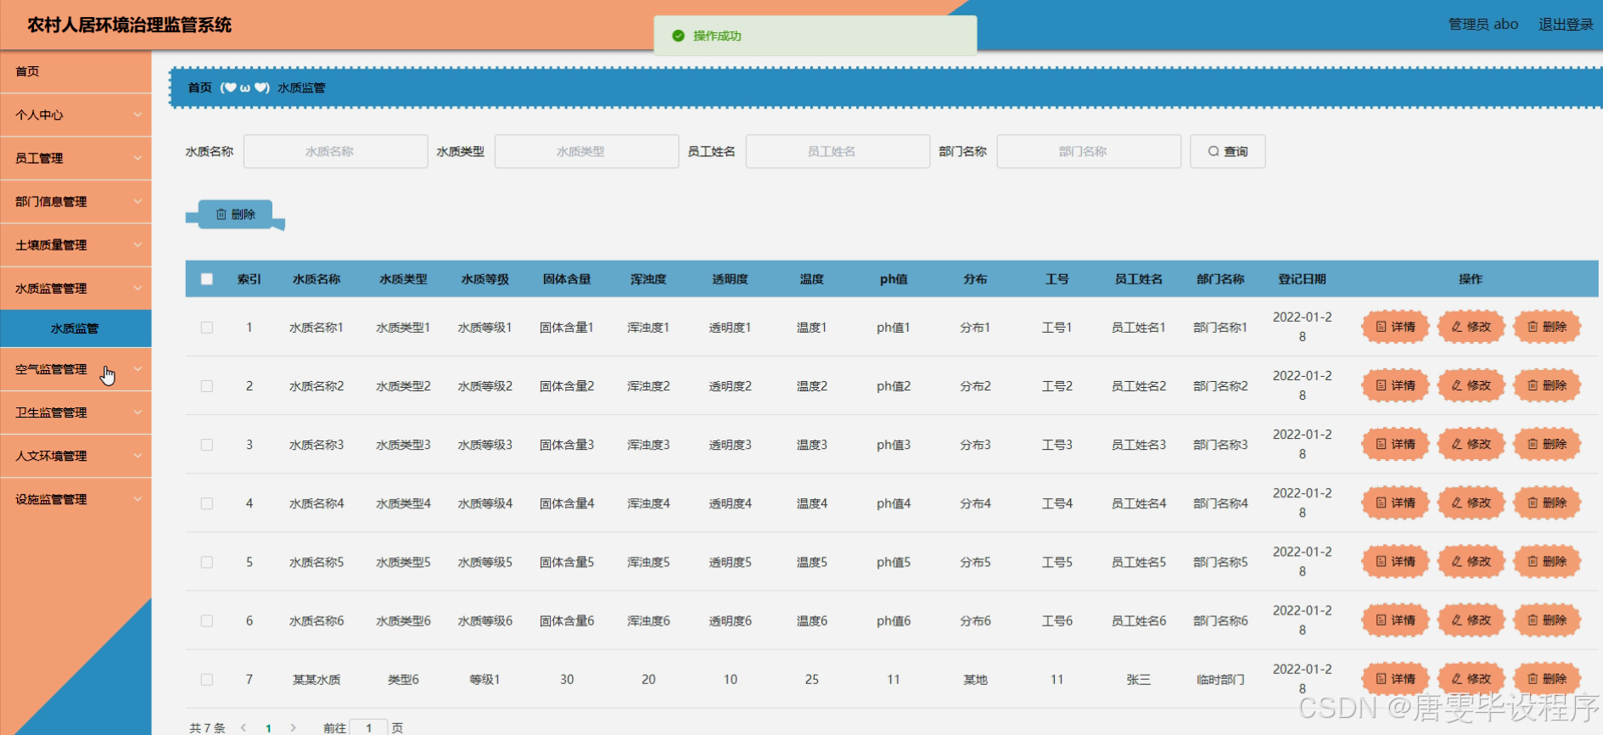Click the 查询 search button

[1227, 151]
